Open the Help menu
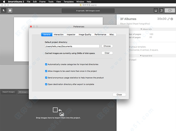Screen dimensions: 176x131 (x=89, y=1)
